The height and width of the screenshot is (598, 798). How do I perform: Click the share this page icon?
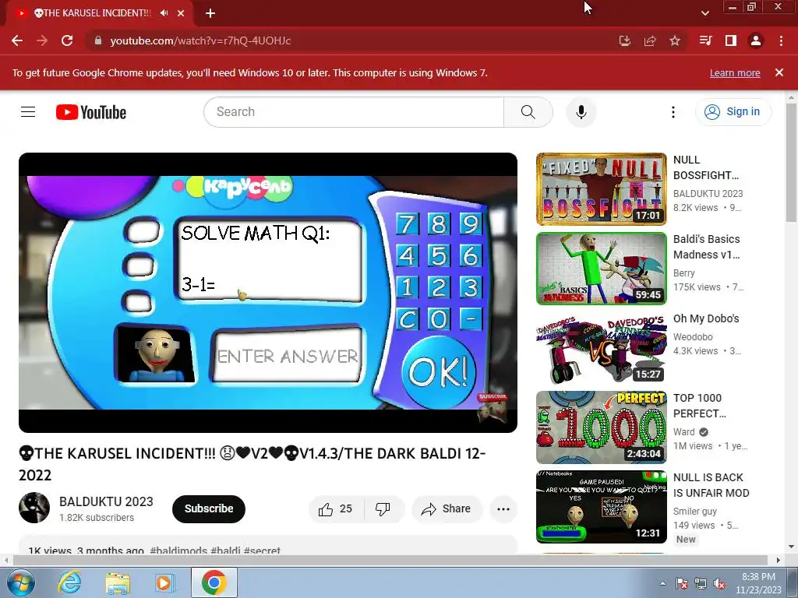[650, 40]
